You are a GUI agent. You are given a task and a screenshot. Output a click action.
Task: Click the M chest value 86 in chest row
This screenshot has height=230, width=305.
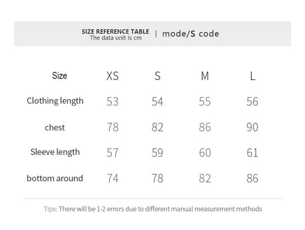205,127
